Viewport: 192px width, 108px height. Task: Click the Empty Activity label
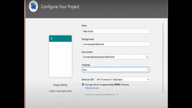(x=60, y=85)
